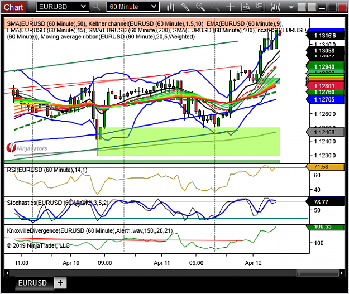Select the RSI(EURUSD (60 Minute),14,1) label
349x294 pixels.
(47, 170)
